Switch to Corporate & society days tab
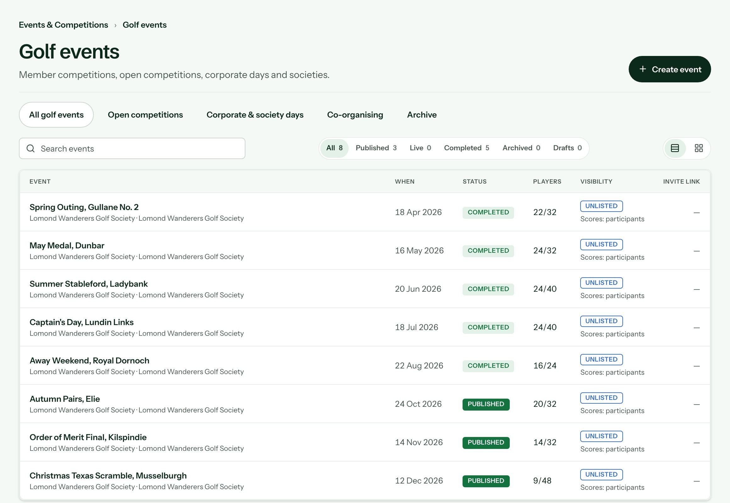Image resolution: width=730 pixels, height=503 pixels. (255, 115)
